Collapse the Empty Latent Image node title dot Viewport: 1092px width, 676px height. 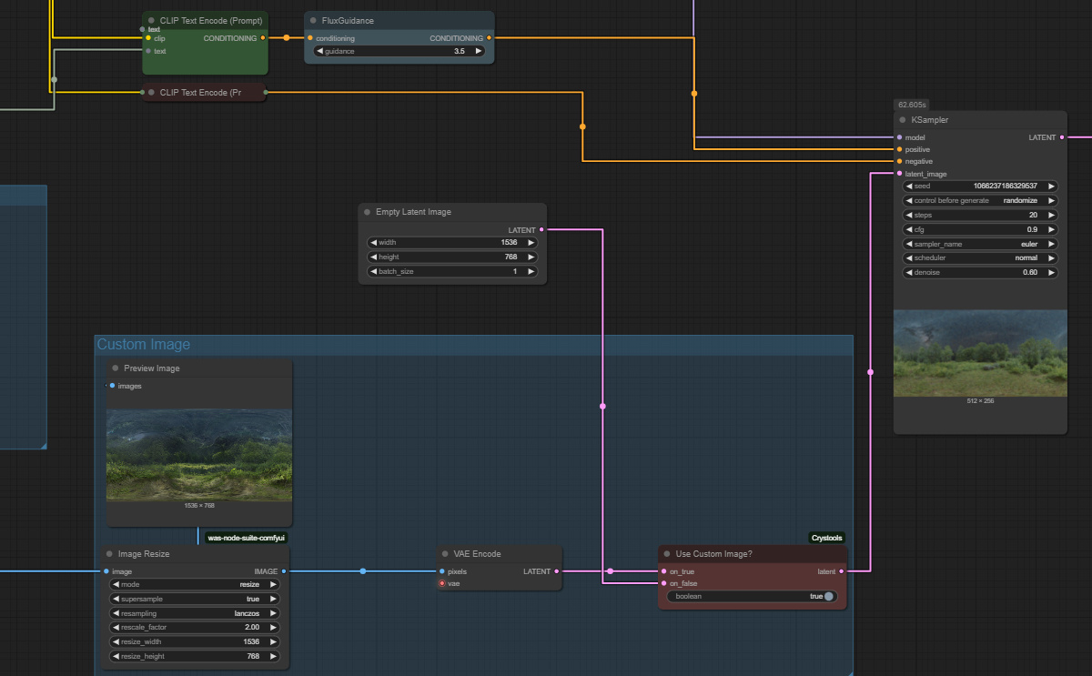point(366,212)
